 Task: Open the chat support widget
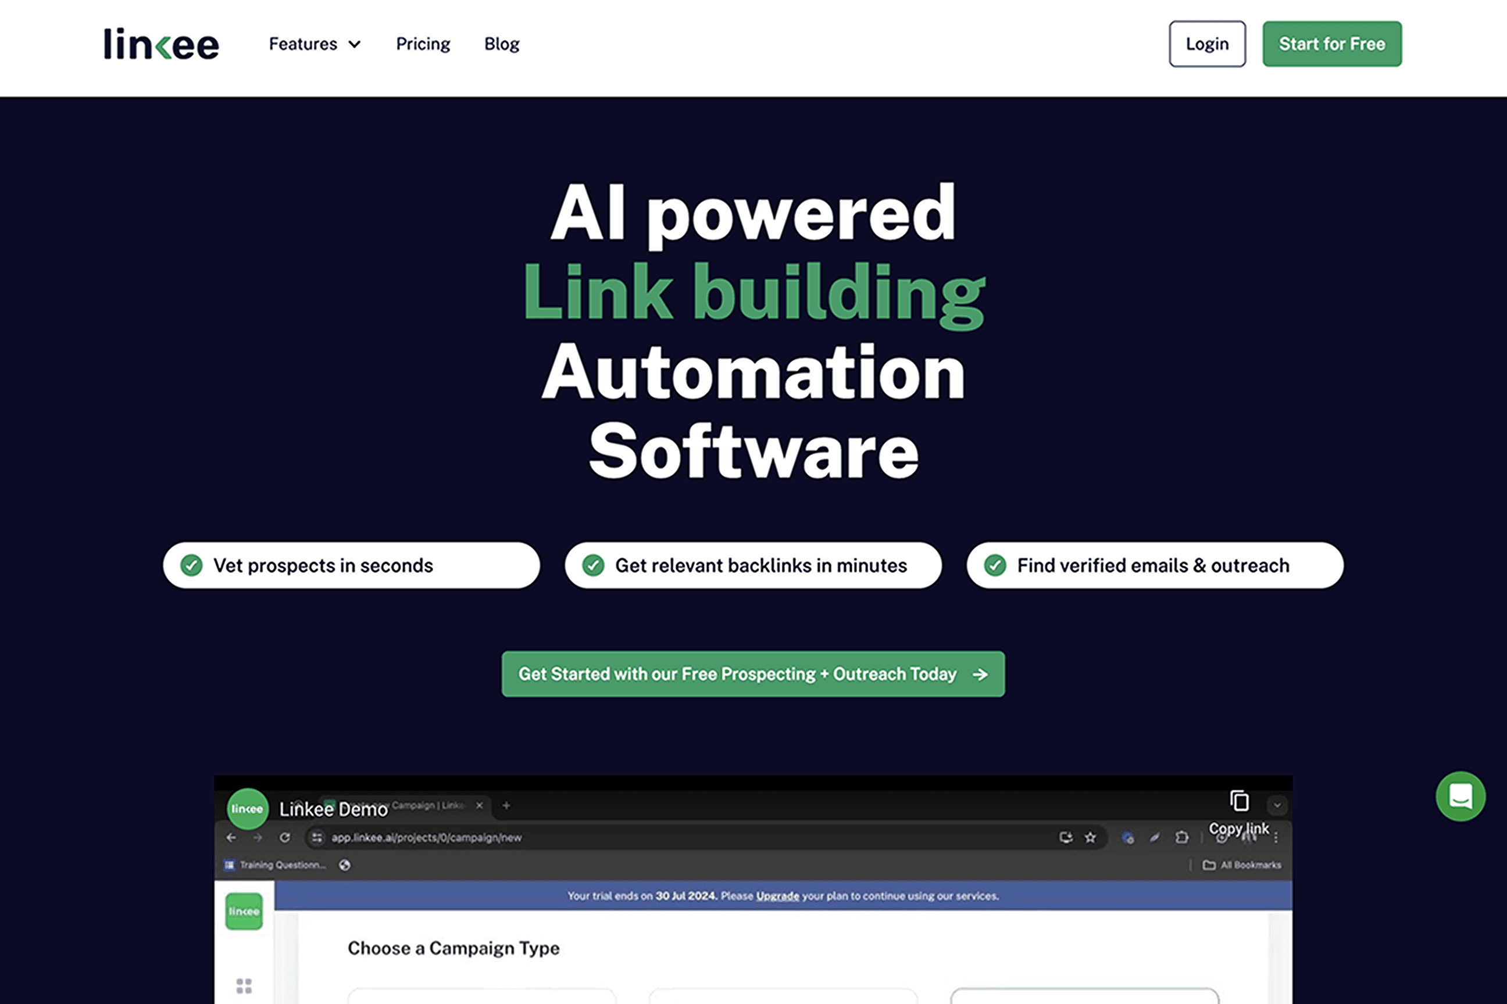pos(1460,796)
